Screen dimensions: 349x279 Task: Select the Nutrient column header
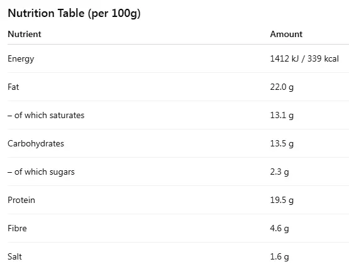[x=25, y=34]
